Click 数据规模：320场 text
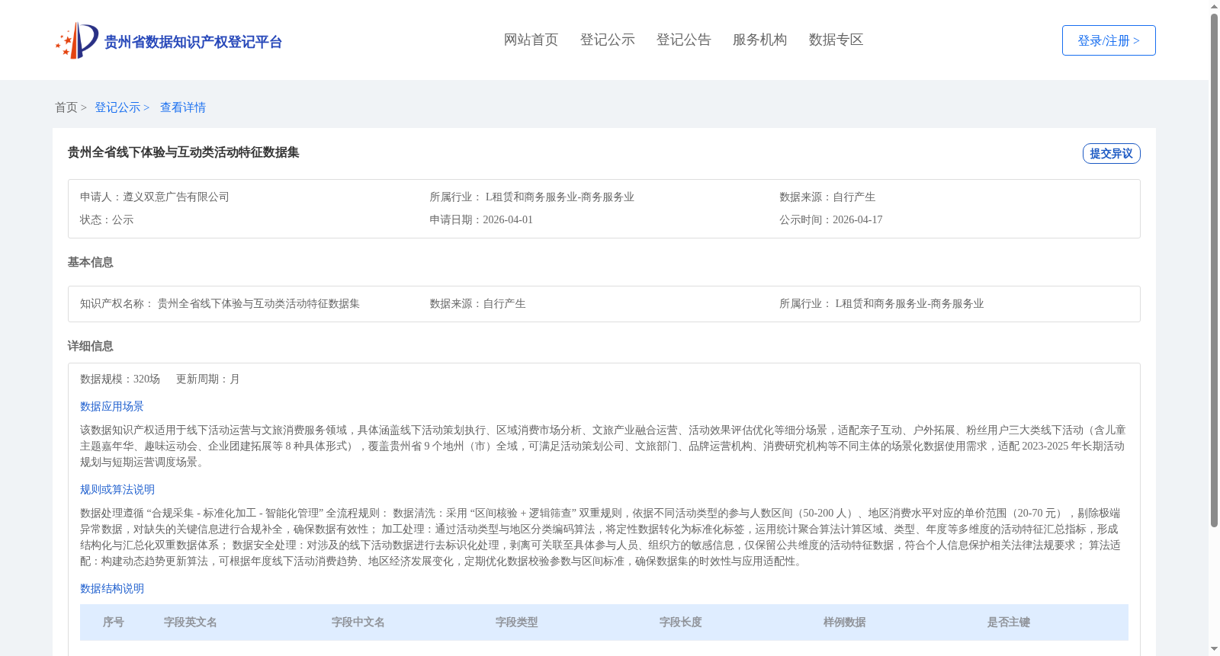The height and width of the screenshot is (656, 1220). (120, 379)
